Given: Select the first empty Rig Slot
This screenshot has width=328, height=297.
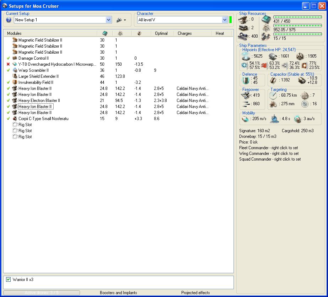Looking at the screenshot, I should (25, 125).
